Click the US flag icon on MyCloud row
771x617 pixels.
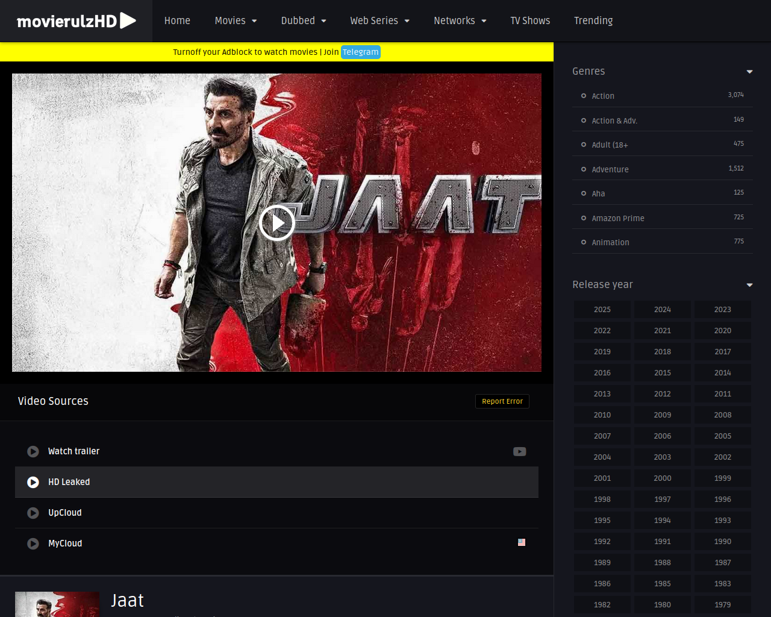click(x=522, y=542)
